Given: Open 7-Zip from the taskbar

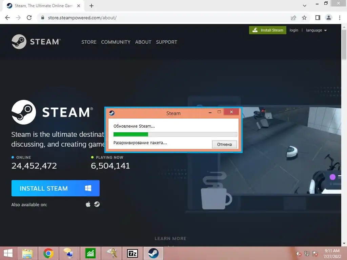Looking at the screenshot, I should tap(132, 253).
